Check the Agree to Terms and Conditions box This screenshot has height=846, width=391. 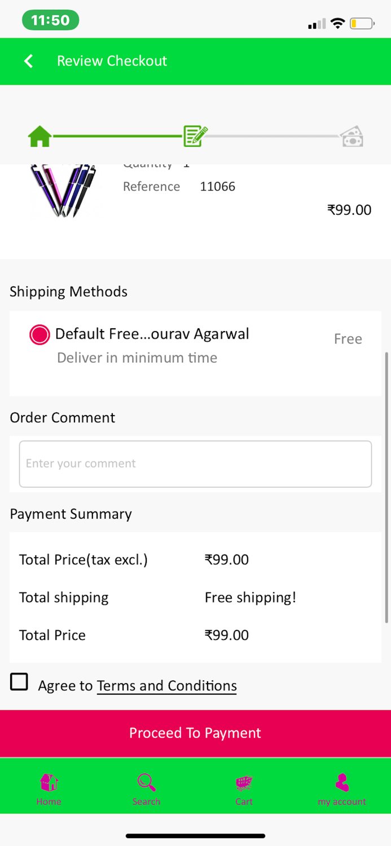tap(19, 682)
